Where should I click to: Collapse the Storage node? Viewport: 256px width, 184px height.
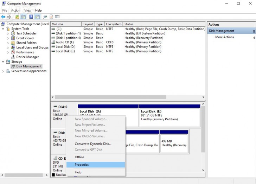[x=3, y=62]
